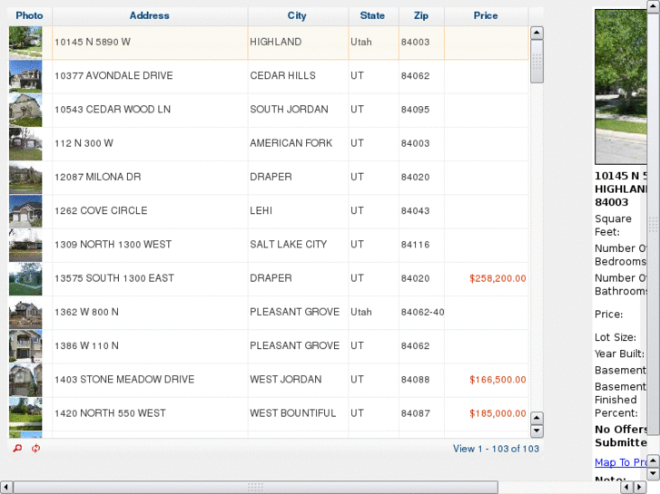Click the page vertical scrollbar down arrow
The width and height of the screenshot is (660, 494).
[x=654, y=474]
